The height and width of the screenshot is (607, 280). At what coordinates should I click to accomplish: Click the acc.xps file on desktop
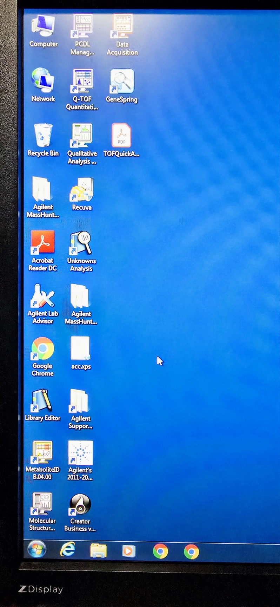[x=81, y=349]
